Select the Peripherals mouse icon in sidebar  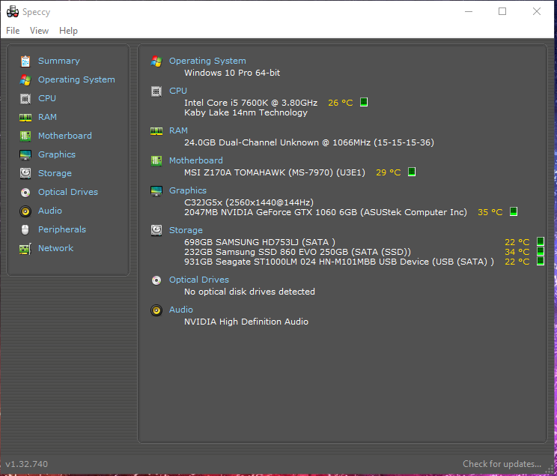pyautogui.click(x=25, y=229)
